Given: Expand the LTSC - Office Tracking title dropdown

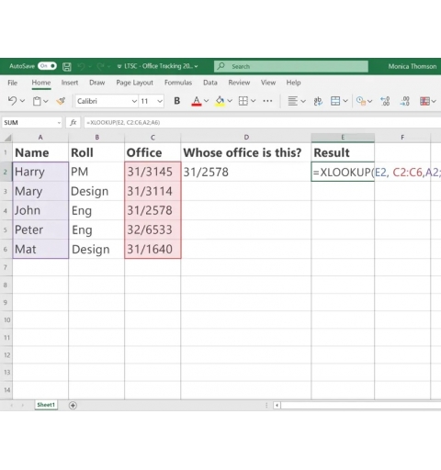Looking at the screenshot, I should tap(196, 66).
